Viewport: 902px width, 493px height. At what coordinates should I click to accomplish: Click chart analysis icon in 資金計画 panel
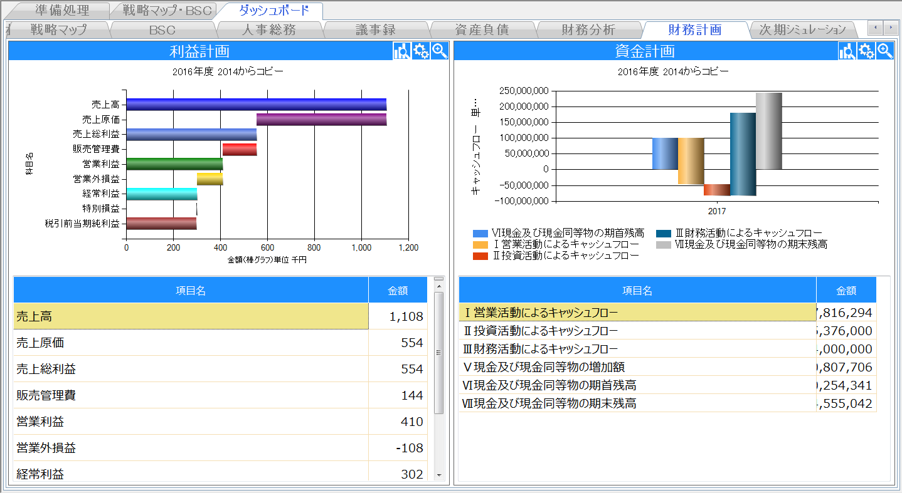click(x=847, y=51)
